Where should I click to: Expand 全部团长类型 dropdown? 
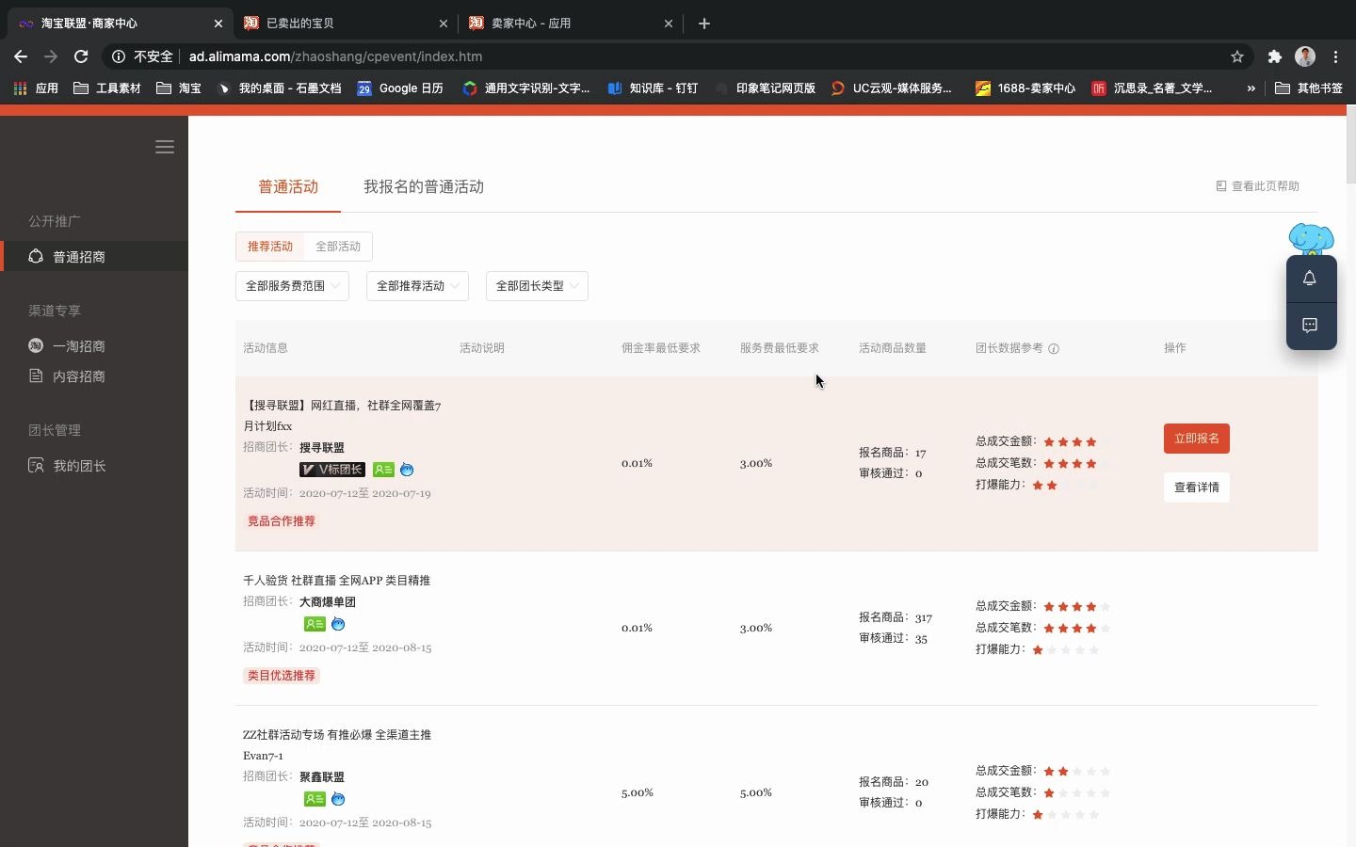coord(537,286)
